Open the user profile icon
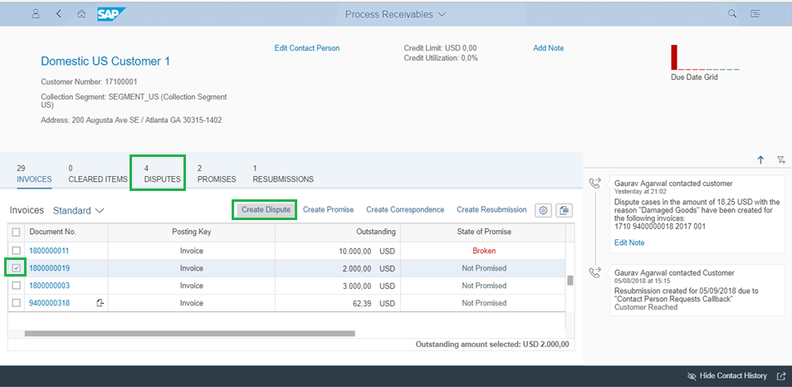 click(36, 14)
